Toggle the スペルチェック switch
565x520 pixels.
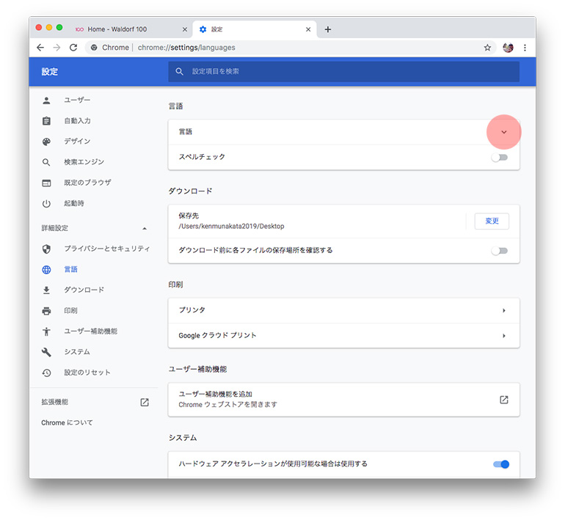point(500,157)
